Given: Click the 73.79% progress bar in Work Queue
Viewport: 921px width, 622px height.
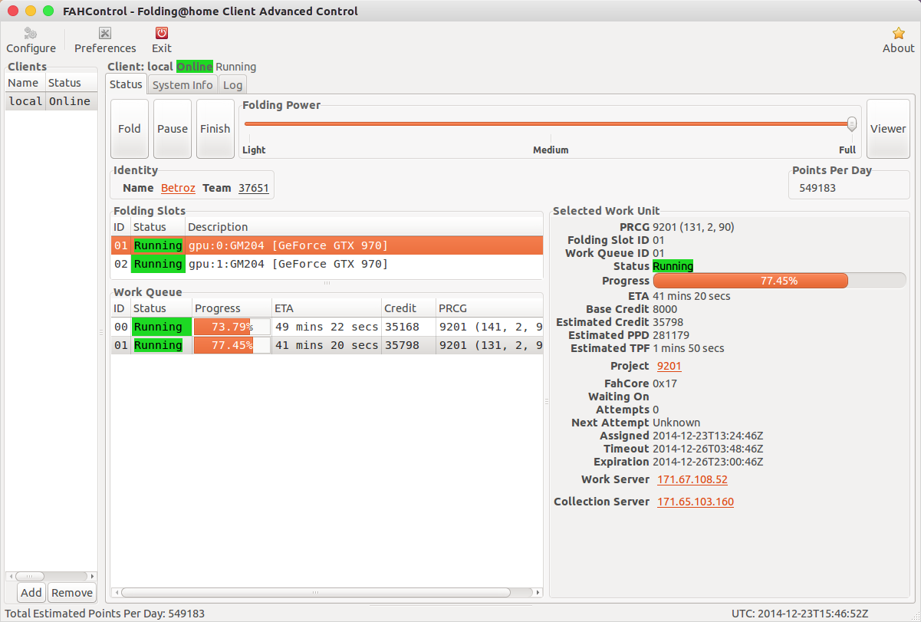Looking at the screenshot, I should [x=232, y=327].
